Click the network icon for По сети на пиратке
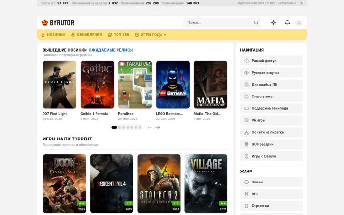Image resolution: width=344 pixels, height=215 pixels. coord(247,132)
